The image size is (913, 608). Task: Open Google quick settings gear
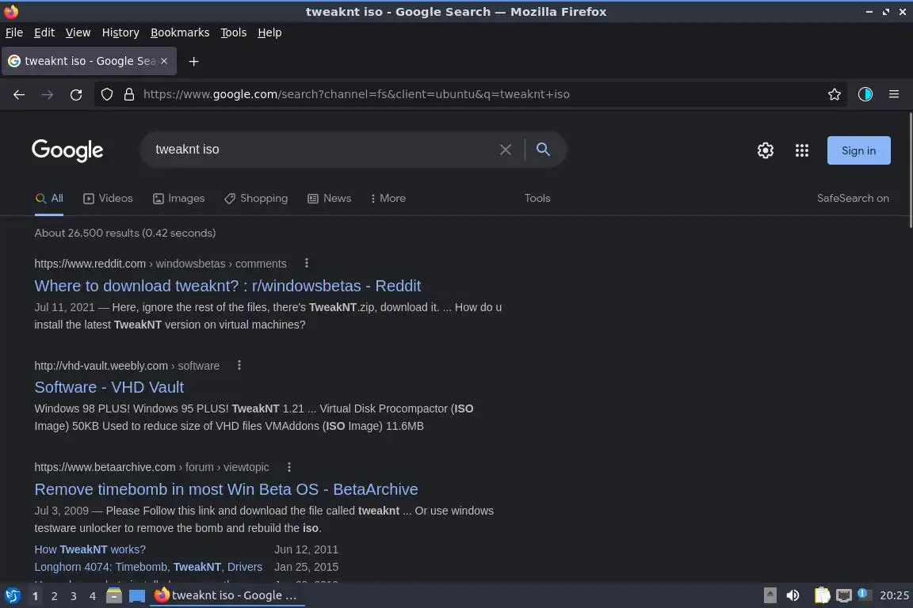click(x=765, y=150)
